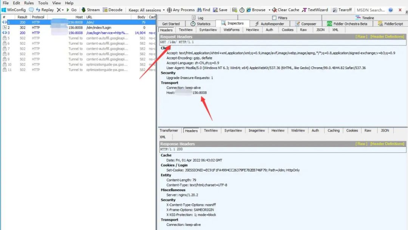The width and height of the screenshot is (408, 230).
Task: Select session 2 /idm/index?Login row
Action: click(78, 28)
